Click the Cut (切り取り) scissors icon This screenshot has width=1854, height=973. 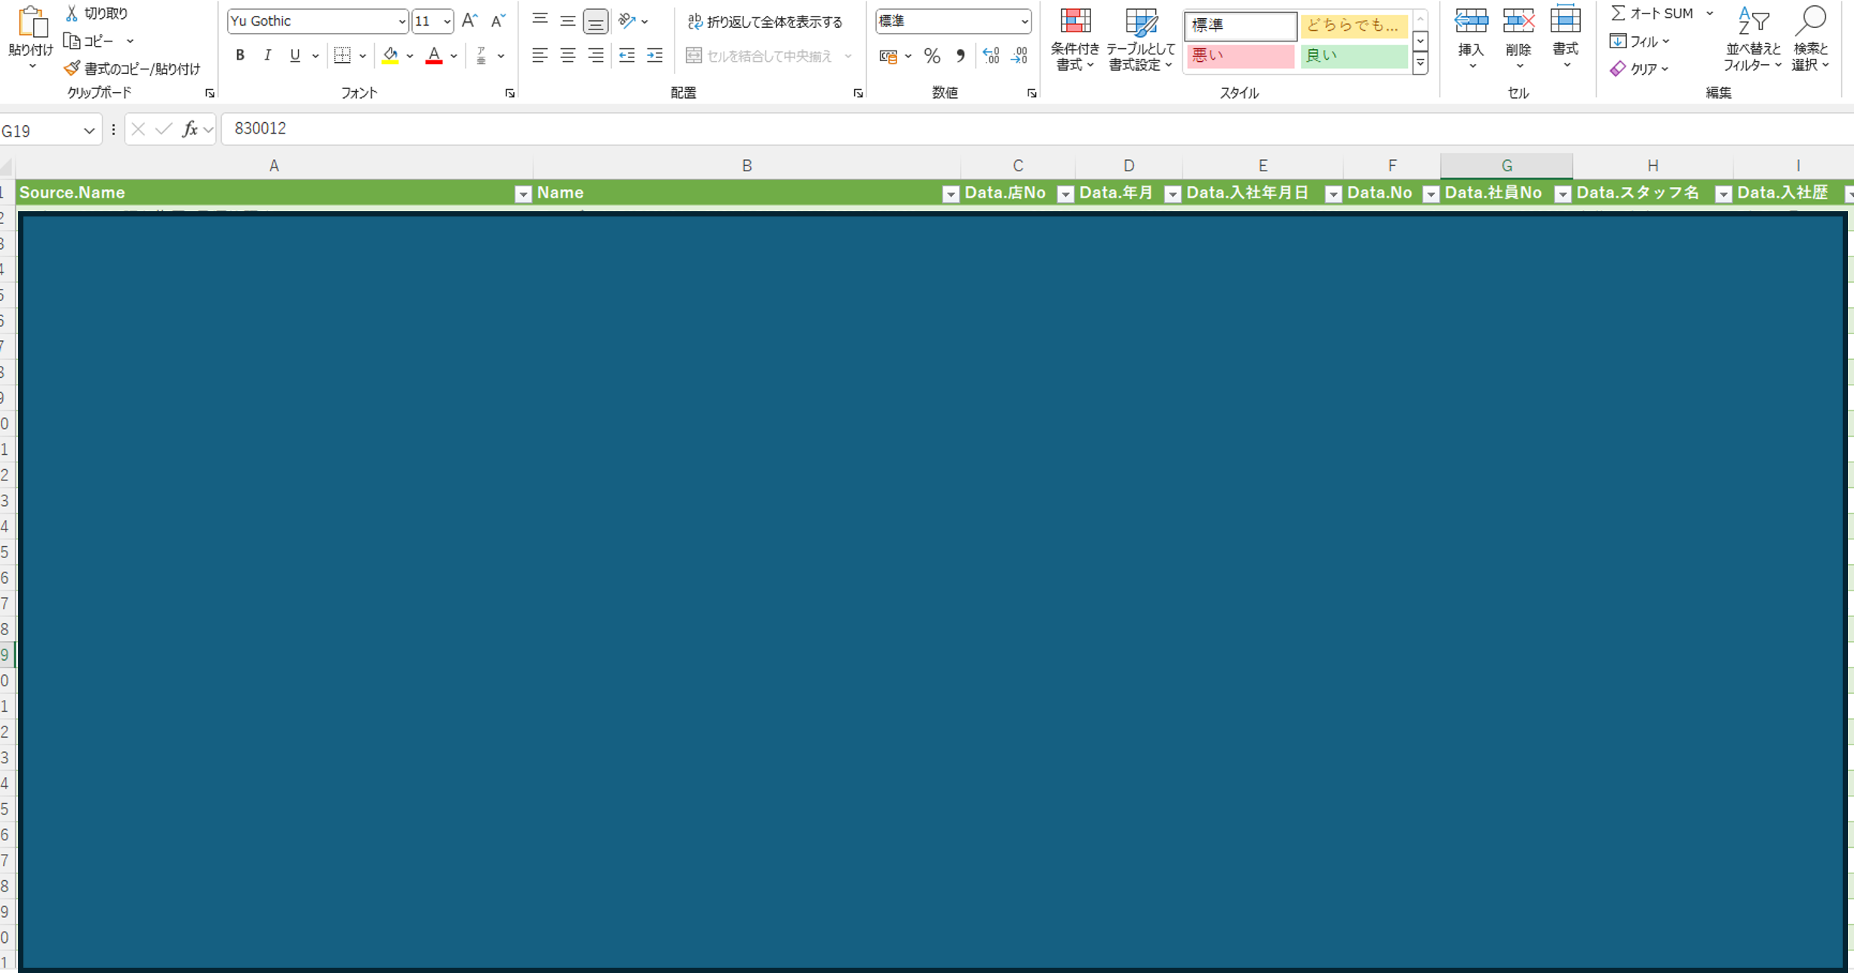72,13
